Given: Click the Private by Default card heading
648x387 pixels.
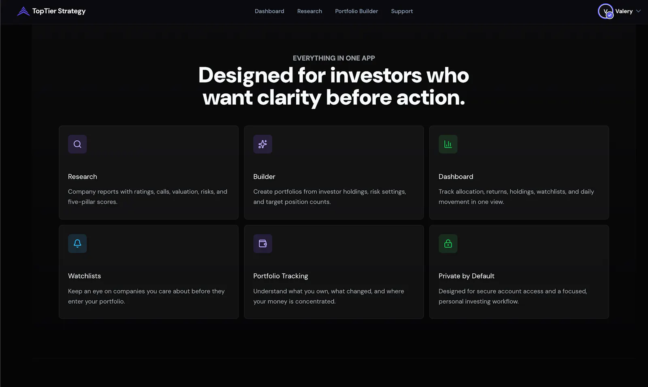Looking at the screenshot, I should [466, 276].
